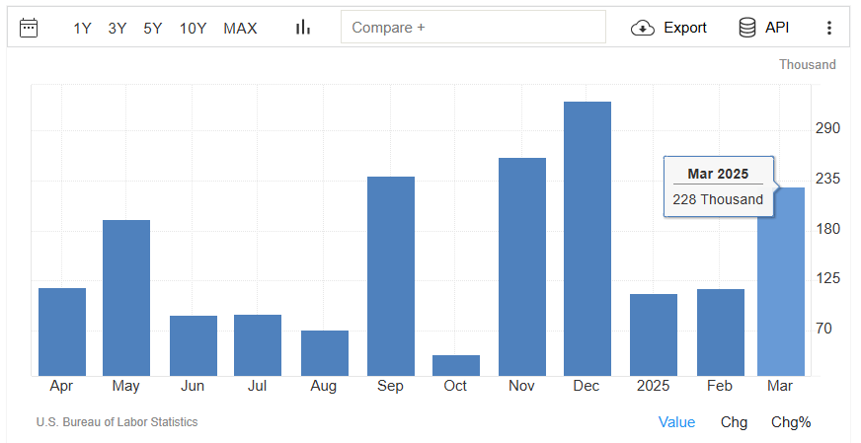861x443 pixels.
Task: Click the Aug bar in the chart
Action: (325, 353)
